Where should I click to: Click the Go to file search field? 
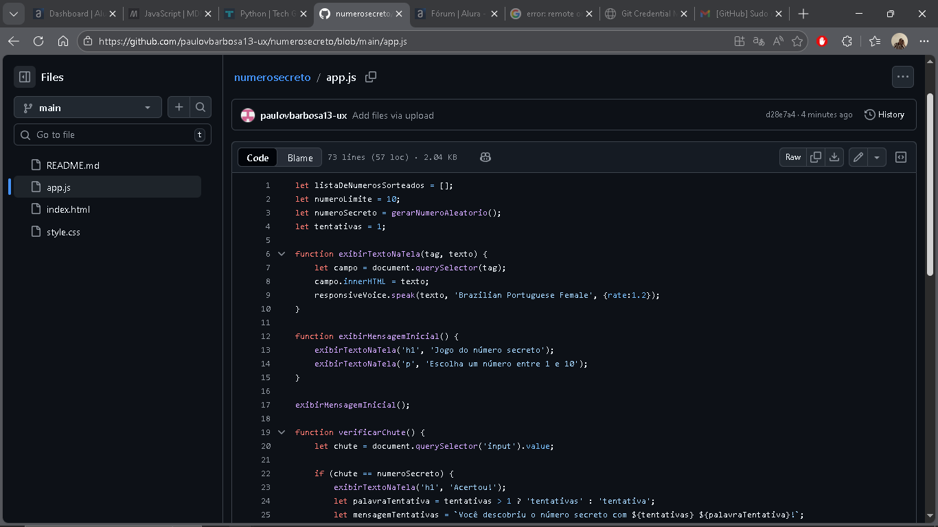tap(113, 134)
